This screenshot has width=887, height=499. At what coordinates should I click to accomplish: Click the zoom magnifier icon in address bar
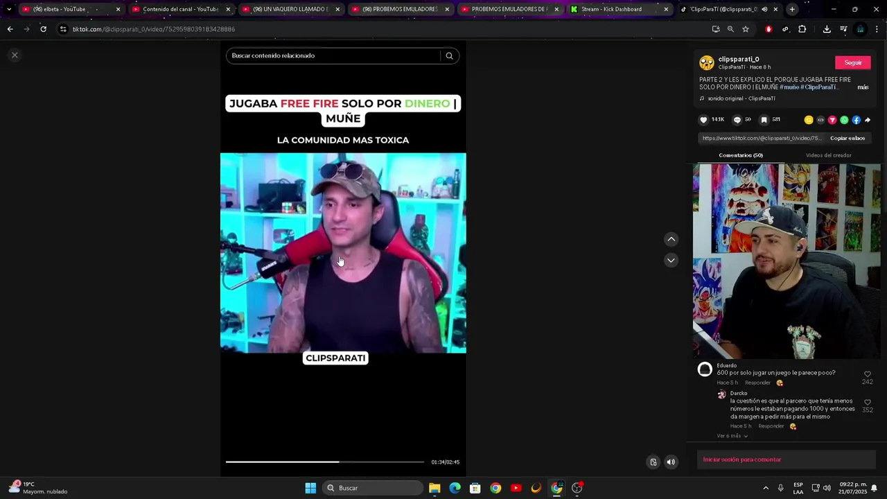click(x=730, y=29)
